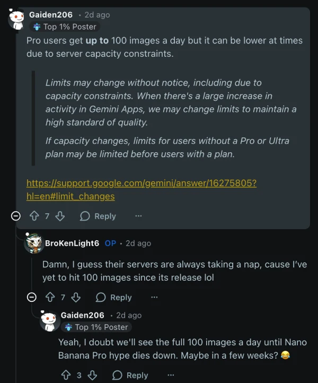Open the BroKenLight6 username link
Image resolution: width=318 pixels, height=383 pixels.
(72, 243)
